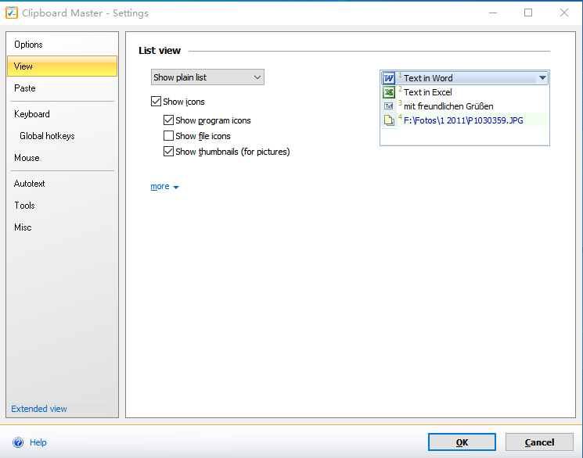Viewport: 583px width, 458px height.
Task: Toggle the Show icons checkbox
Action: 156,102
